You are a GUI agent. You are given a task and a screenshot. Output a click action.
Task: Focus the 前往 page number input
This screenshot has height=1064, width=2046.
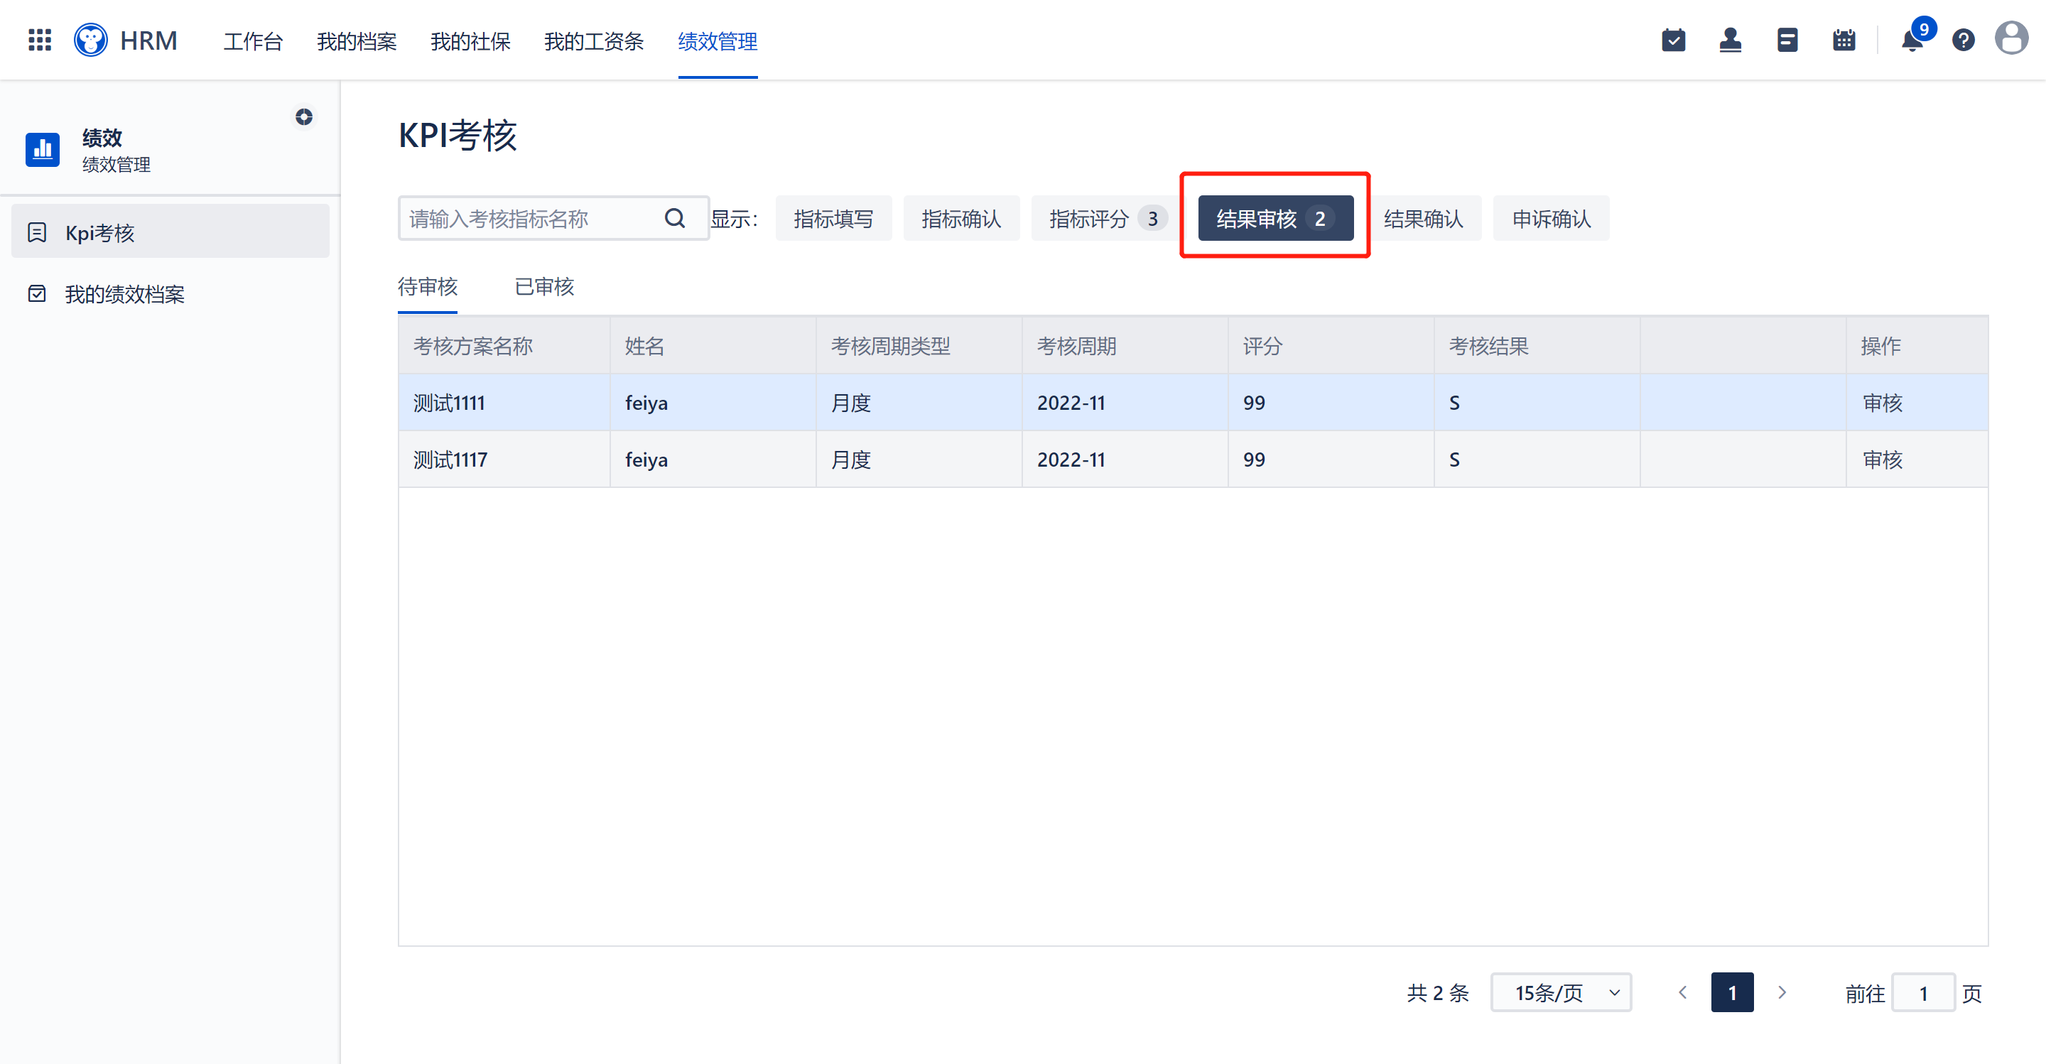(x=1924, y=994)
